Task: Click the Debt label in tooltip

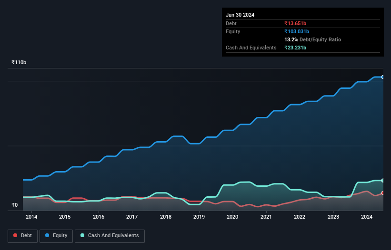Action: click(231, 23)
